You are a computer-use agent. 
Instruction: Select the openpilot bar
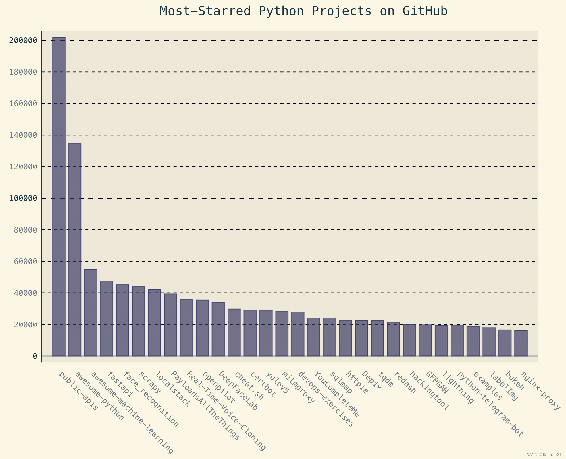(202, 328)
